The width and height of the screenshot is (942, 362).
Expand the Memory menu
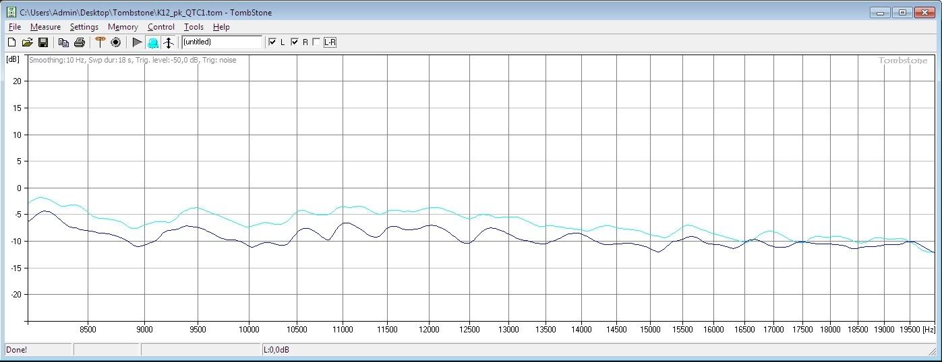pyautogui.click(x=123, y=27)
